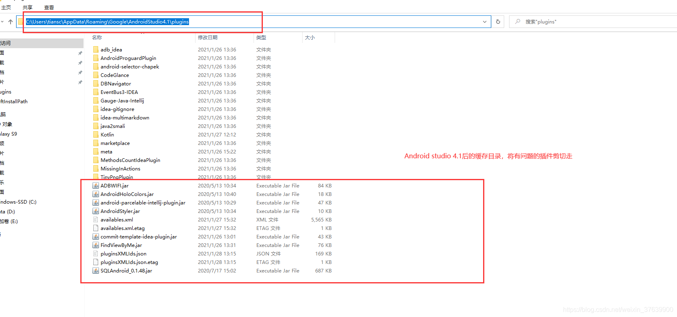Click the MethodsCountIdeaPlugin folder icon
The width and height of the screenshot is (677, 317).
pos(96,160)
